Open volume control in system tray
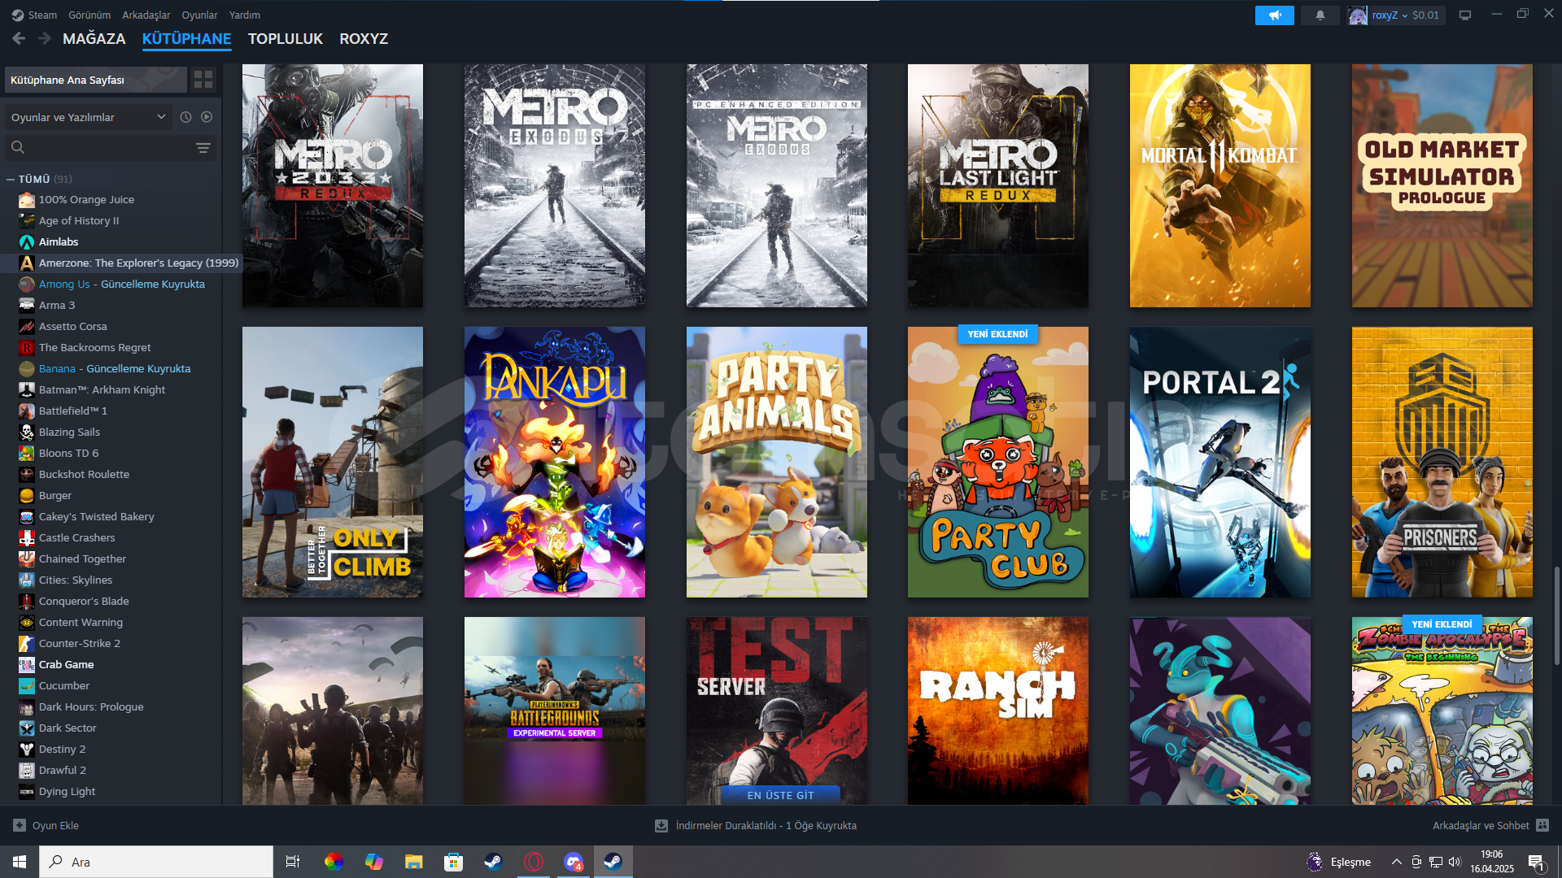The height and width of the screenshot is (878, 1562). point(1455,862)
